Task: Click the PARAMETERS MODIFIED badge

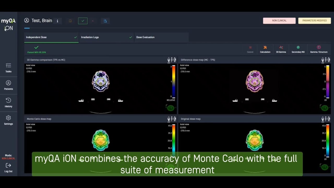Action: pyautogui.click(x=314, y=21)
